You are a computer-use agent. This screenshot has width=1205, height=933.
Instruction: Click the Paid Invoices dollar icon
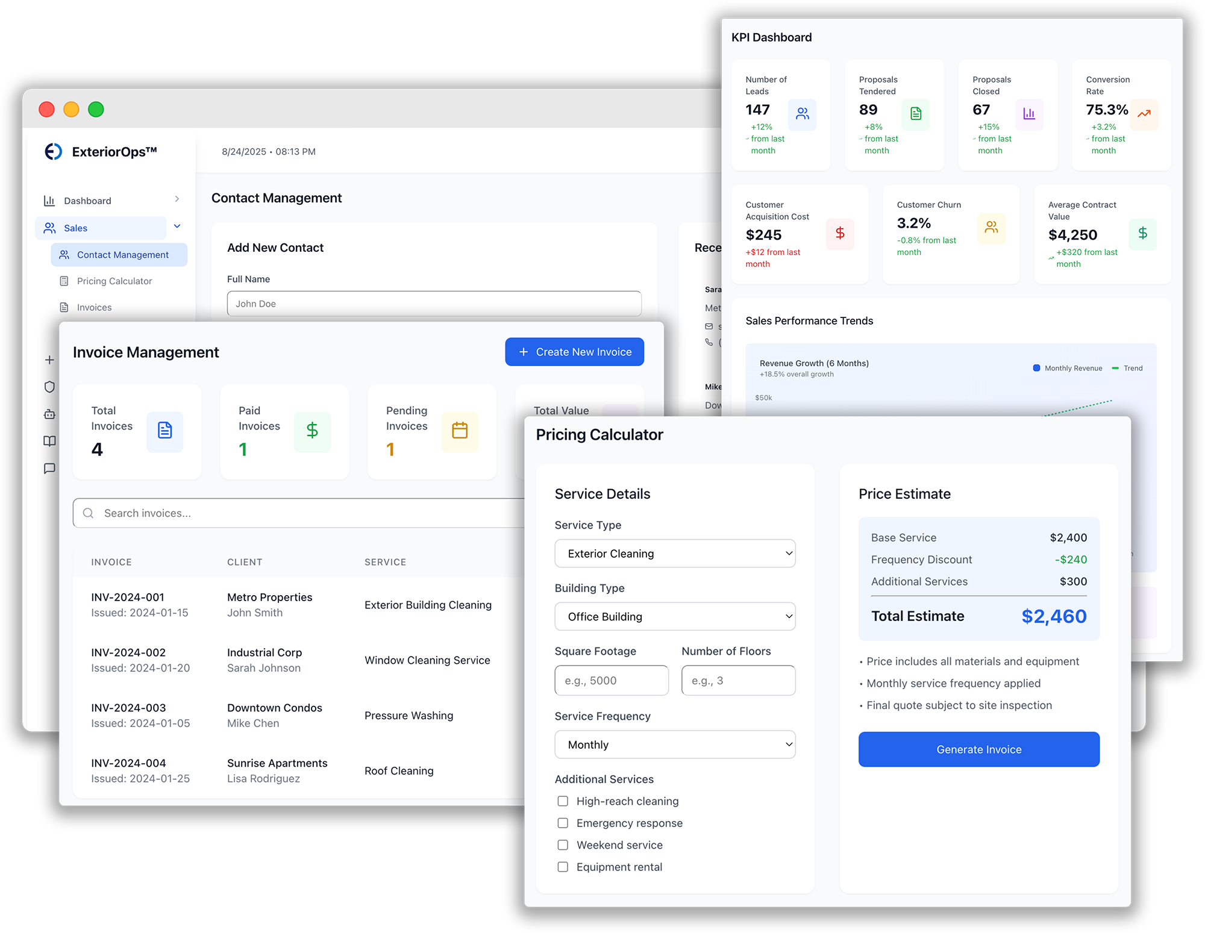point(312,430)
